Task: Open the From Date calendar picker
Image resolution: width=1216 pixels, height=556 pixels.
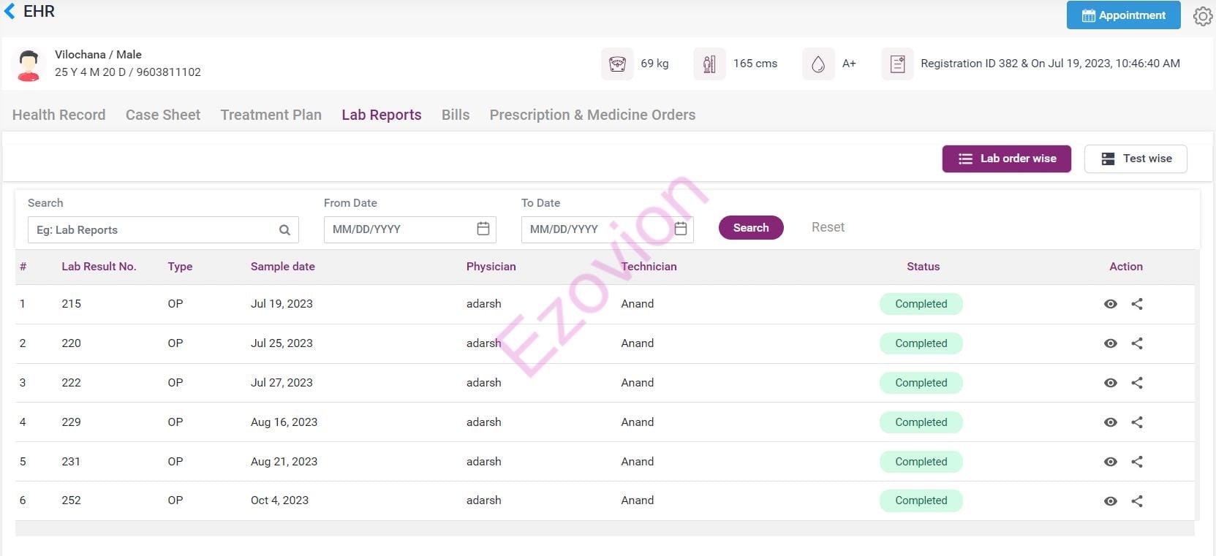Action: pos(483,229)
